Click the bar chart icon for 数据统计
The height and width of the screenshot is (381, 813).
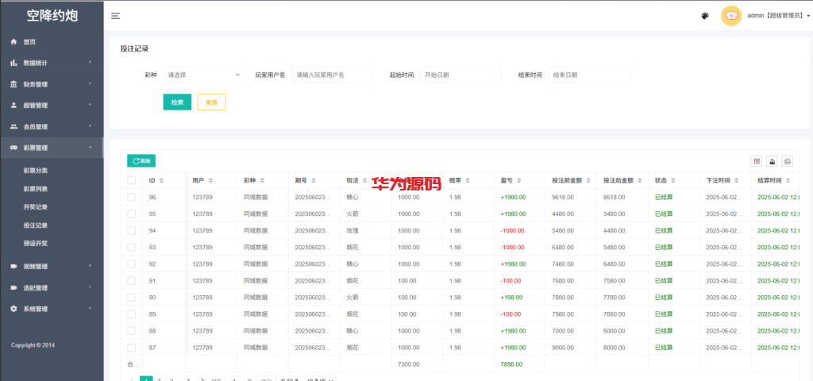pos(14,63)
